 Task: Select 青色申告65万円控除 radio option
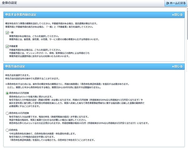(x=7, y=93)
